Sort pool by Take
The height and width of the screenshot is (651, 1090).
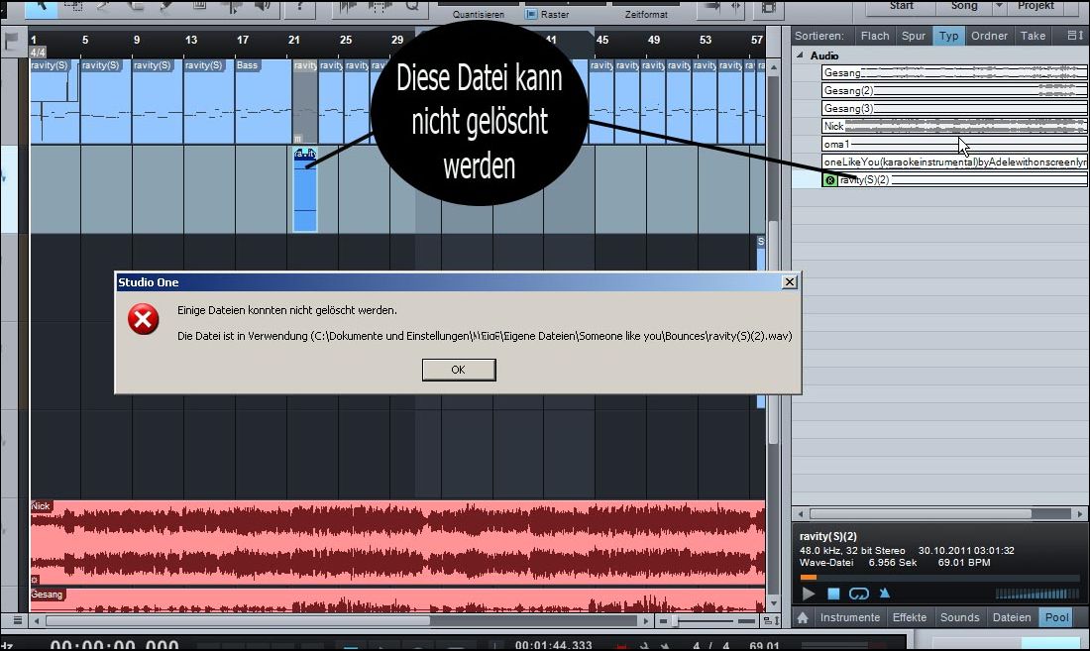tap(1033, 36)
